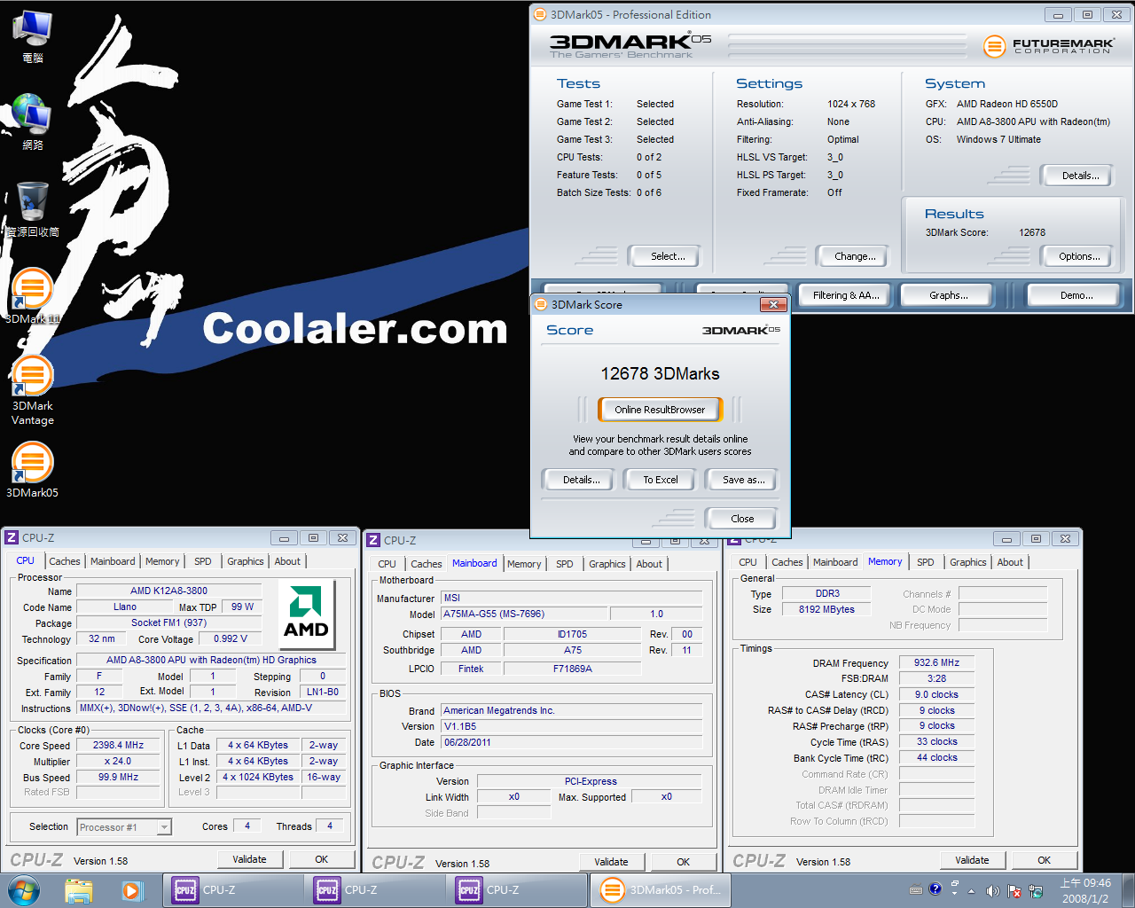Open About tab in the CPU-Z window with BIOS info
This screenshot has height=908, width=1135.
click(649, 564)
